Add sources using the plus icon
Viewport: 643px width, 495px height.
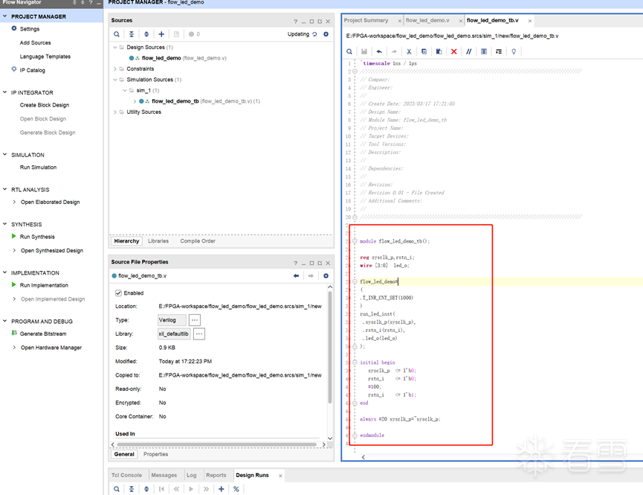(x=161, y=34)
